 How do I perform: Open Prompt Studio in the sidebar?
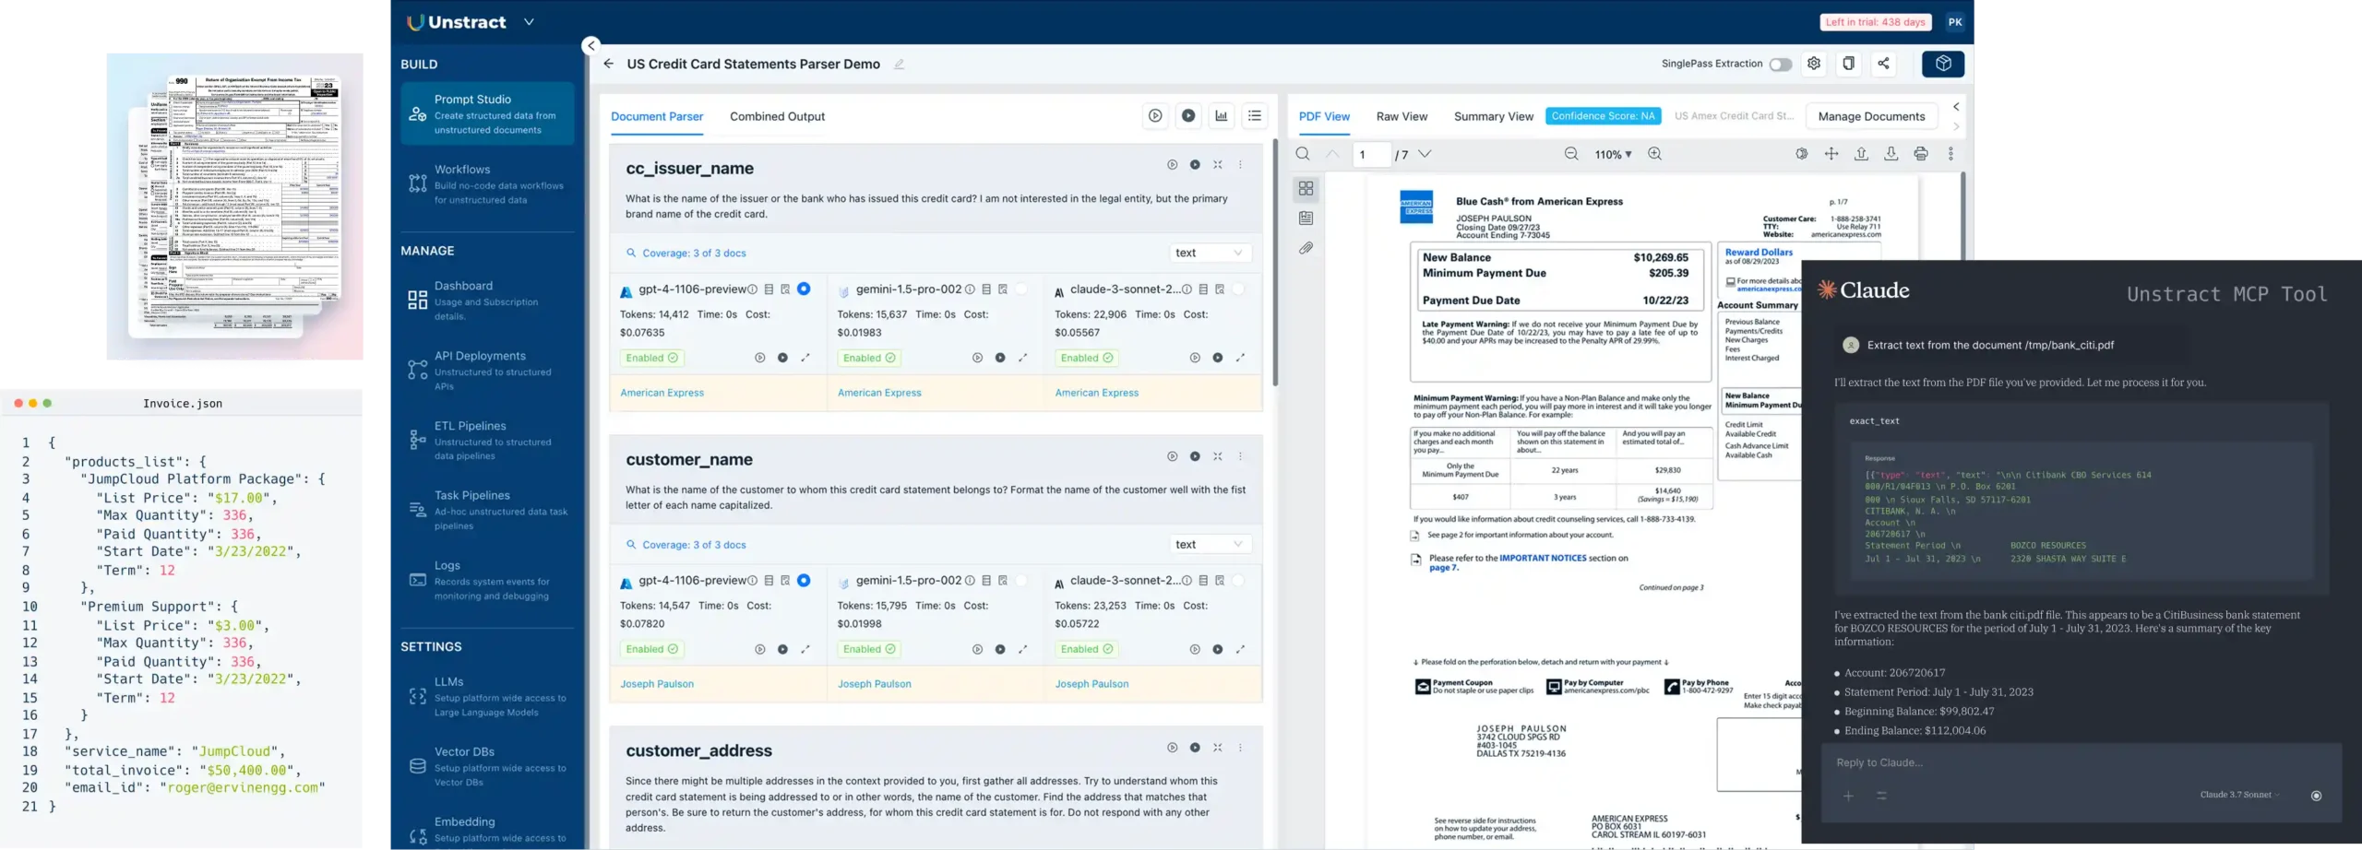(x=487, y=113)
